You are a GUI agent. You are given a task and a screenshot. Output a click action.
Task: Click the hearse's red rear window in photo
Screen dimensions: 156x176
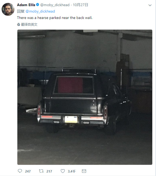point(71,85)
